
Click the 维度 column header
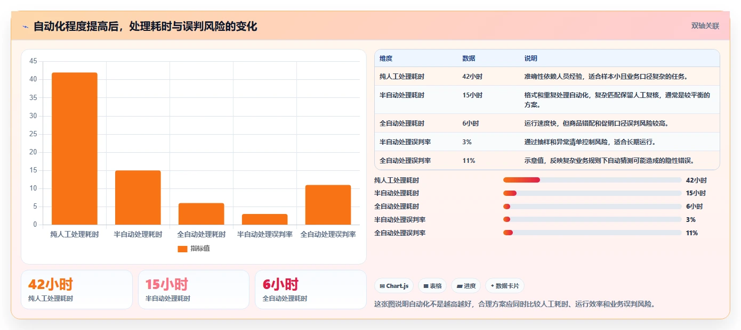386,59
